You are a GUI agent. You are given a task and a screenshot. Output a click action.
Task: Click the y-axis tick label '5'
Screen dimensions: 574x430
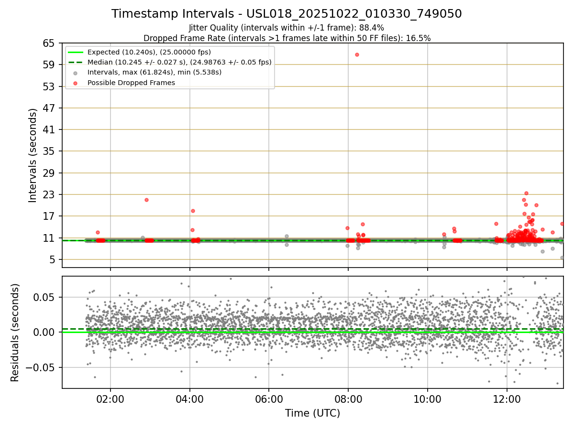coord(52,260)
